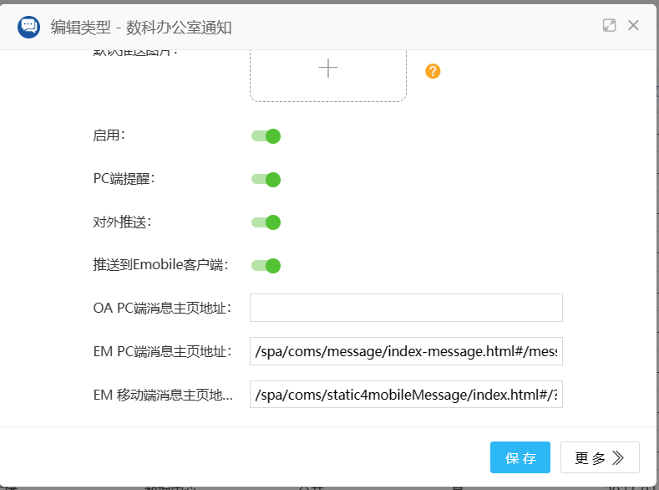Open the orange question mark help tip

pyautogui.click(x=433, y=71)
